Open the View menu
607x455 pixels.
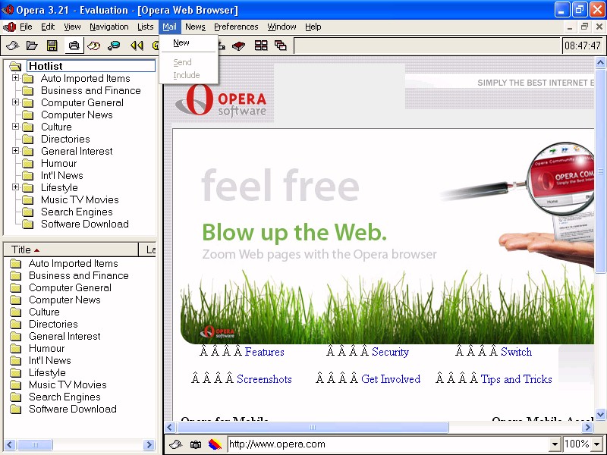pos(72,27)
